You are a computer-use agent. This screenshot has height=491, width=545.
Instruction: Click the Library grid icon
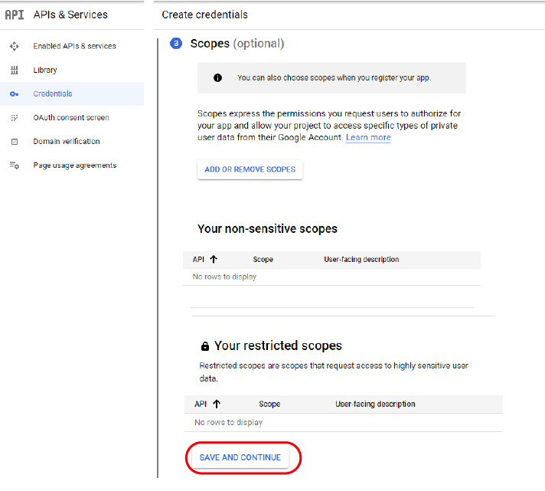click(x=14, y=70)
